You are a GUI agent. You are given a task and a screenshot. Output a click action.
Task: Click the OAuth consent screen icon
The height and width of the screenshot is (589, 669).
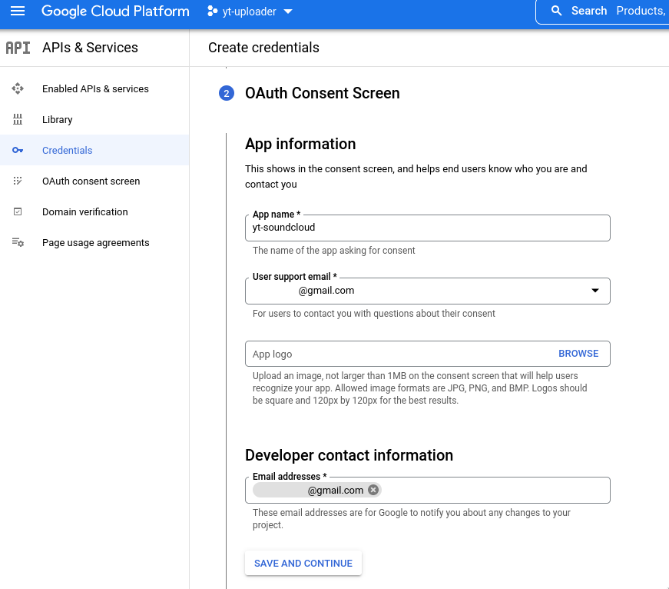click(18, 181)
